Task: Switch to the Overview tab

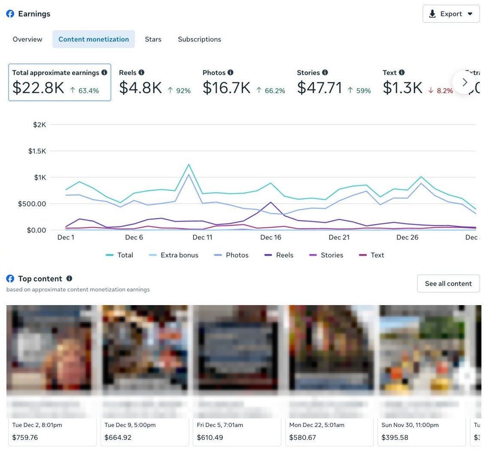Action: (27, 39)
